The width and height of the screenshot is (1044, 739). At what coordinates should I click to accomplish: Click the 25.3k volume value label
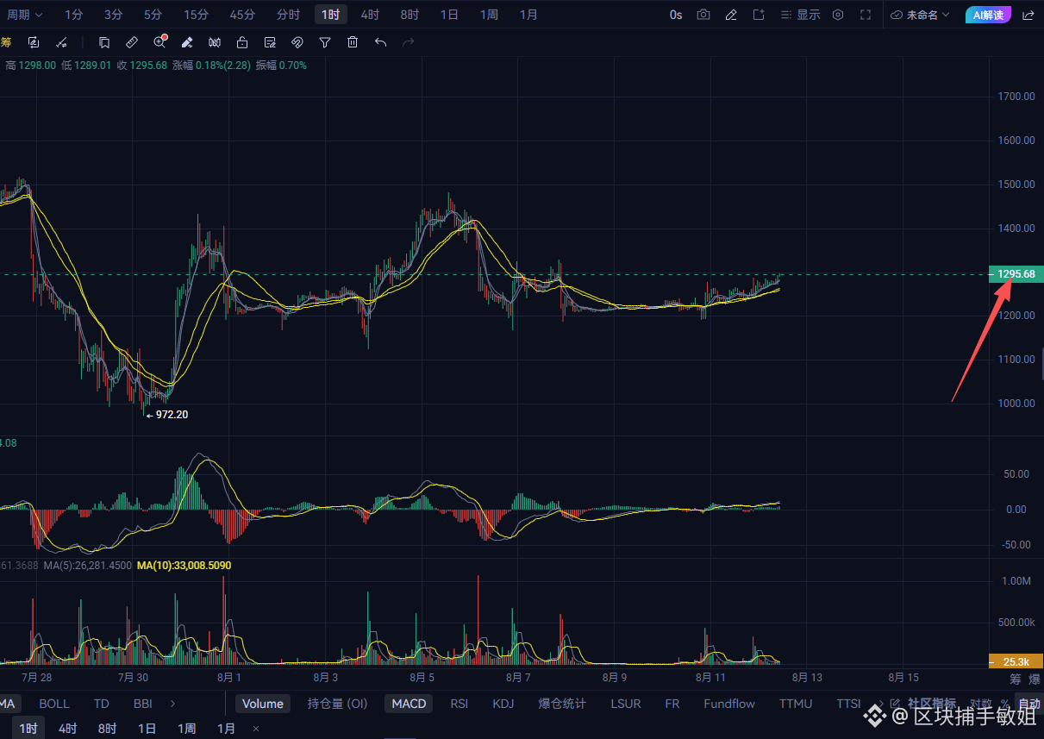[1016, 661]
